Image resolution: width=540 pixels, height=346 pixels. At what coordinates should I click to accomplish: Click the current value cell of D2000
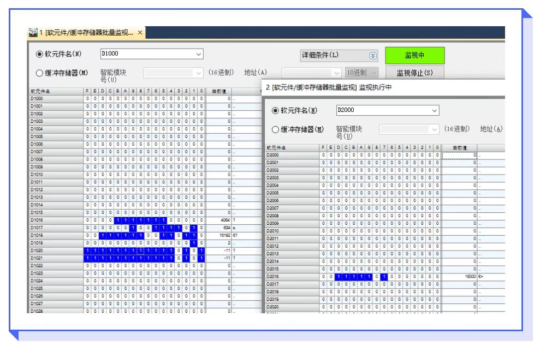pyautogui.click(x=459, y=155)
